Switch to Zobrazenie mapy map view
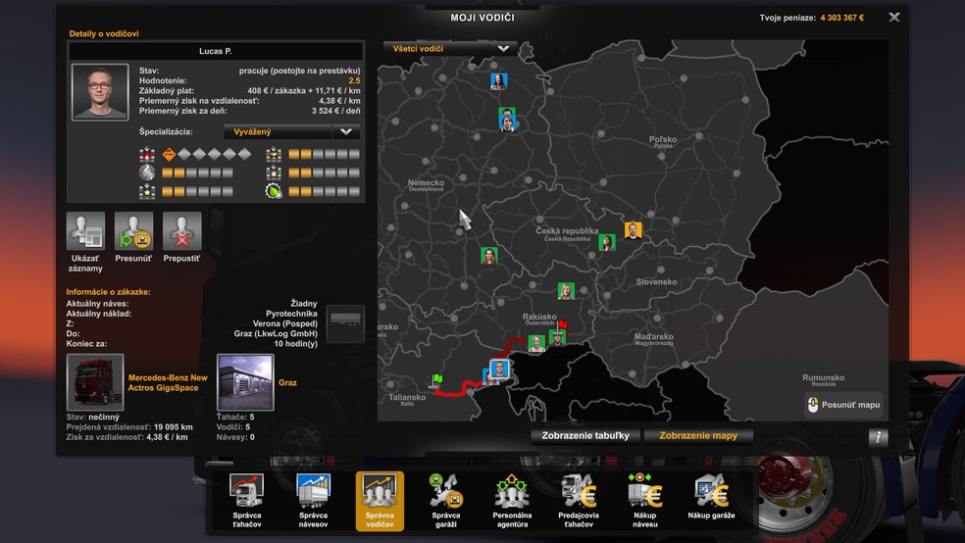The image size is (965, 543). click(698, 435)
